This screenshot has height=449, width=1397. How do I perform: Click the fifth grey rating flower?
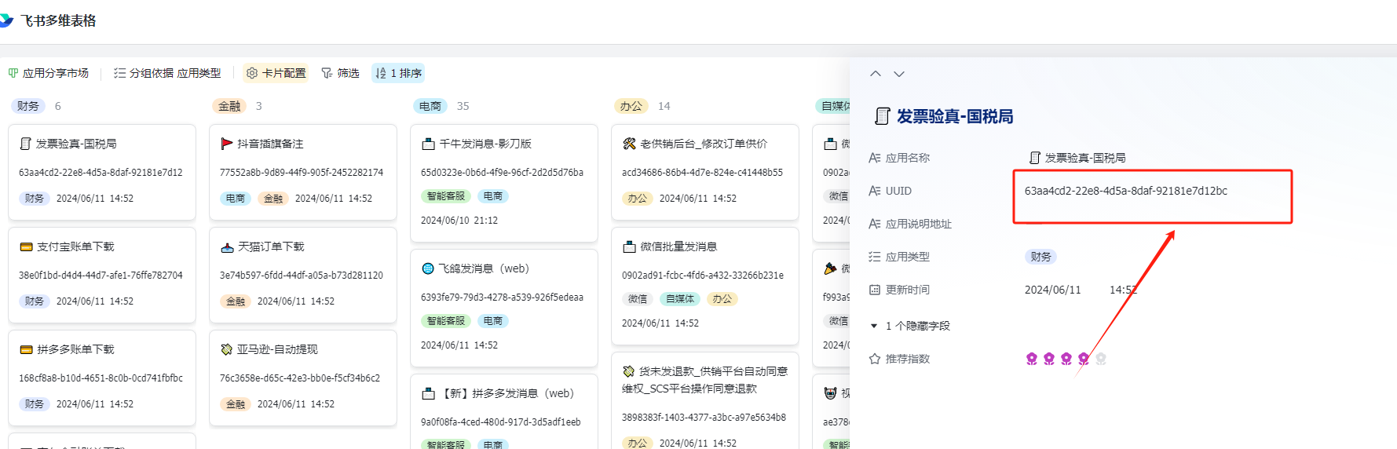point(1101,359)
